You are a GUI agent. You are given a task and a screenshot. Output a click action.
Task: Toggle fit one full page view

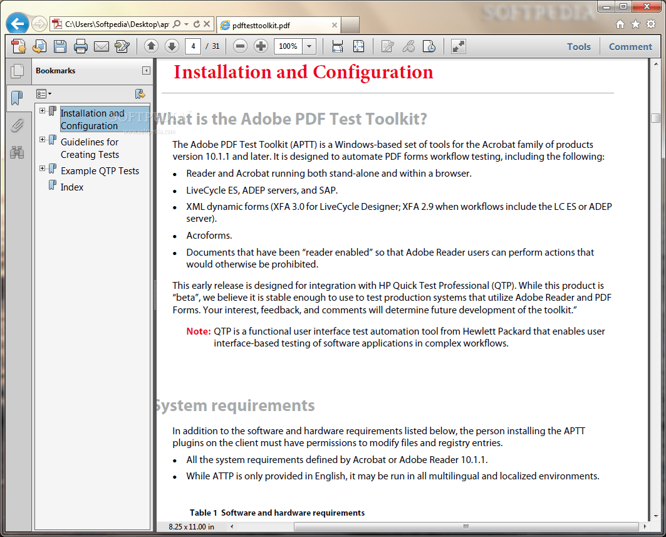click(357, 46)
